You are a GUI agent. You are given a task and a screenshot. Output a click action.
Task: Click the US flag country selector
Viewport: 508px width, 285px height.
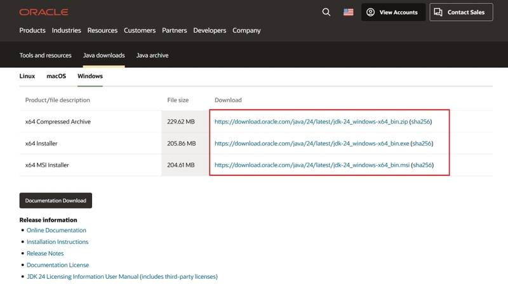point(348,12)
